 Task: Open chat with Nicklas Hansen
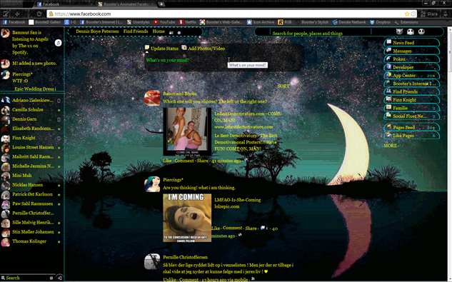pos(31,185)
